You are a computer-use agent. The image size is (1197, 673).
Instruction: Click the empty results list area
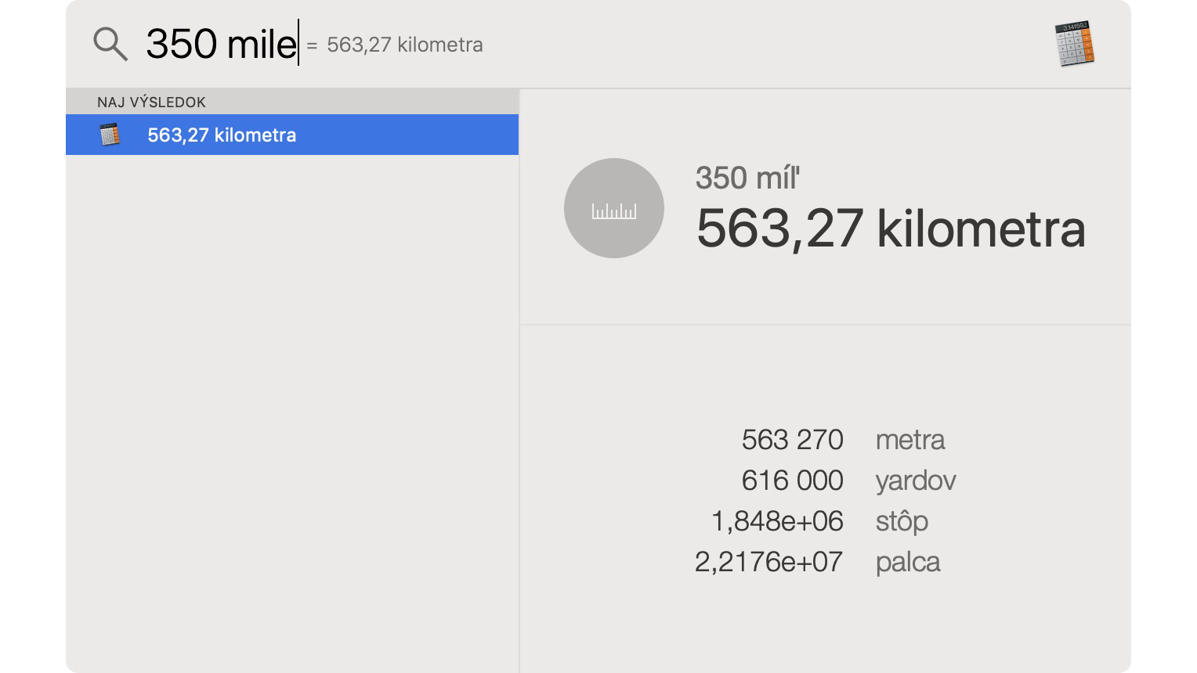(292, 413)
